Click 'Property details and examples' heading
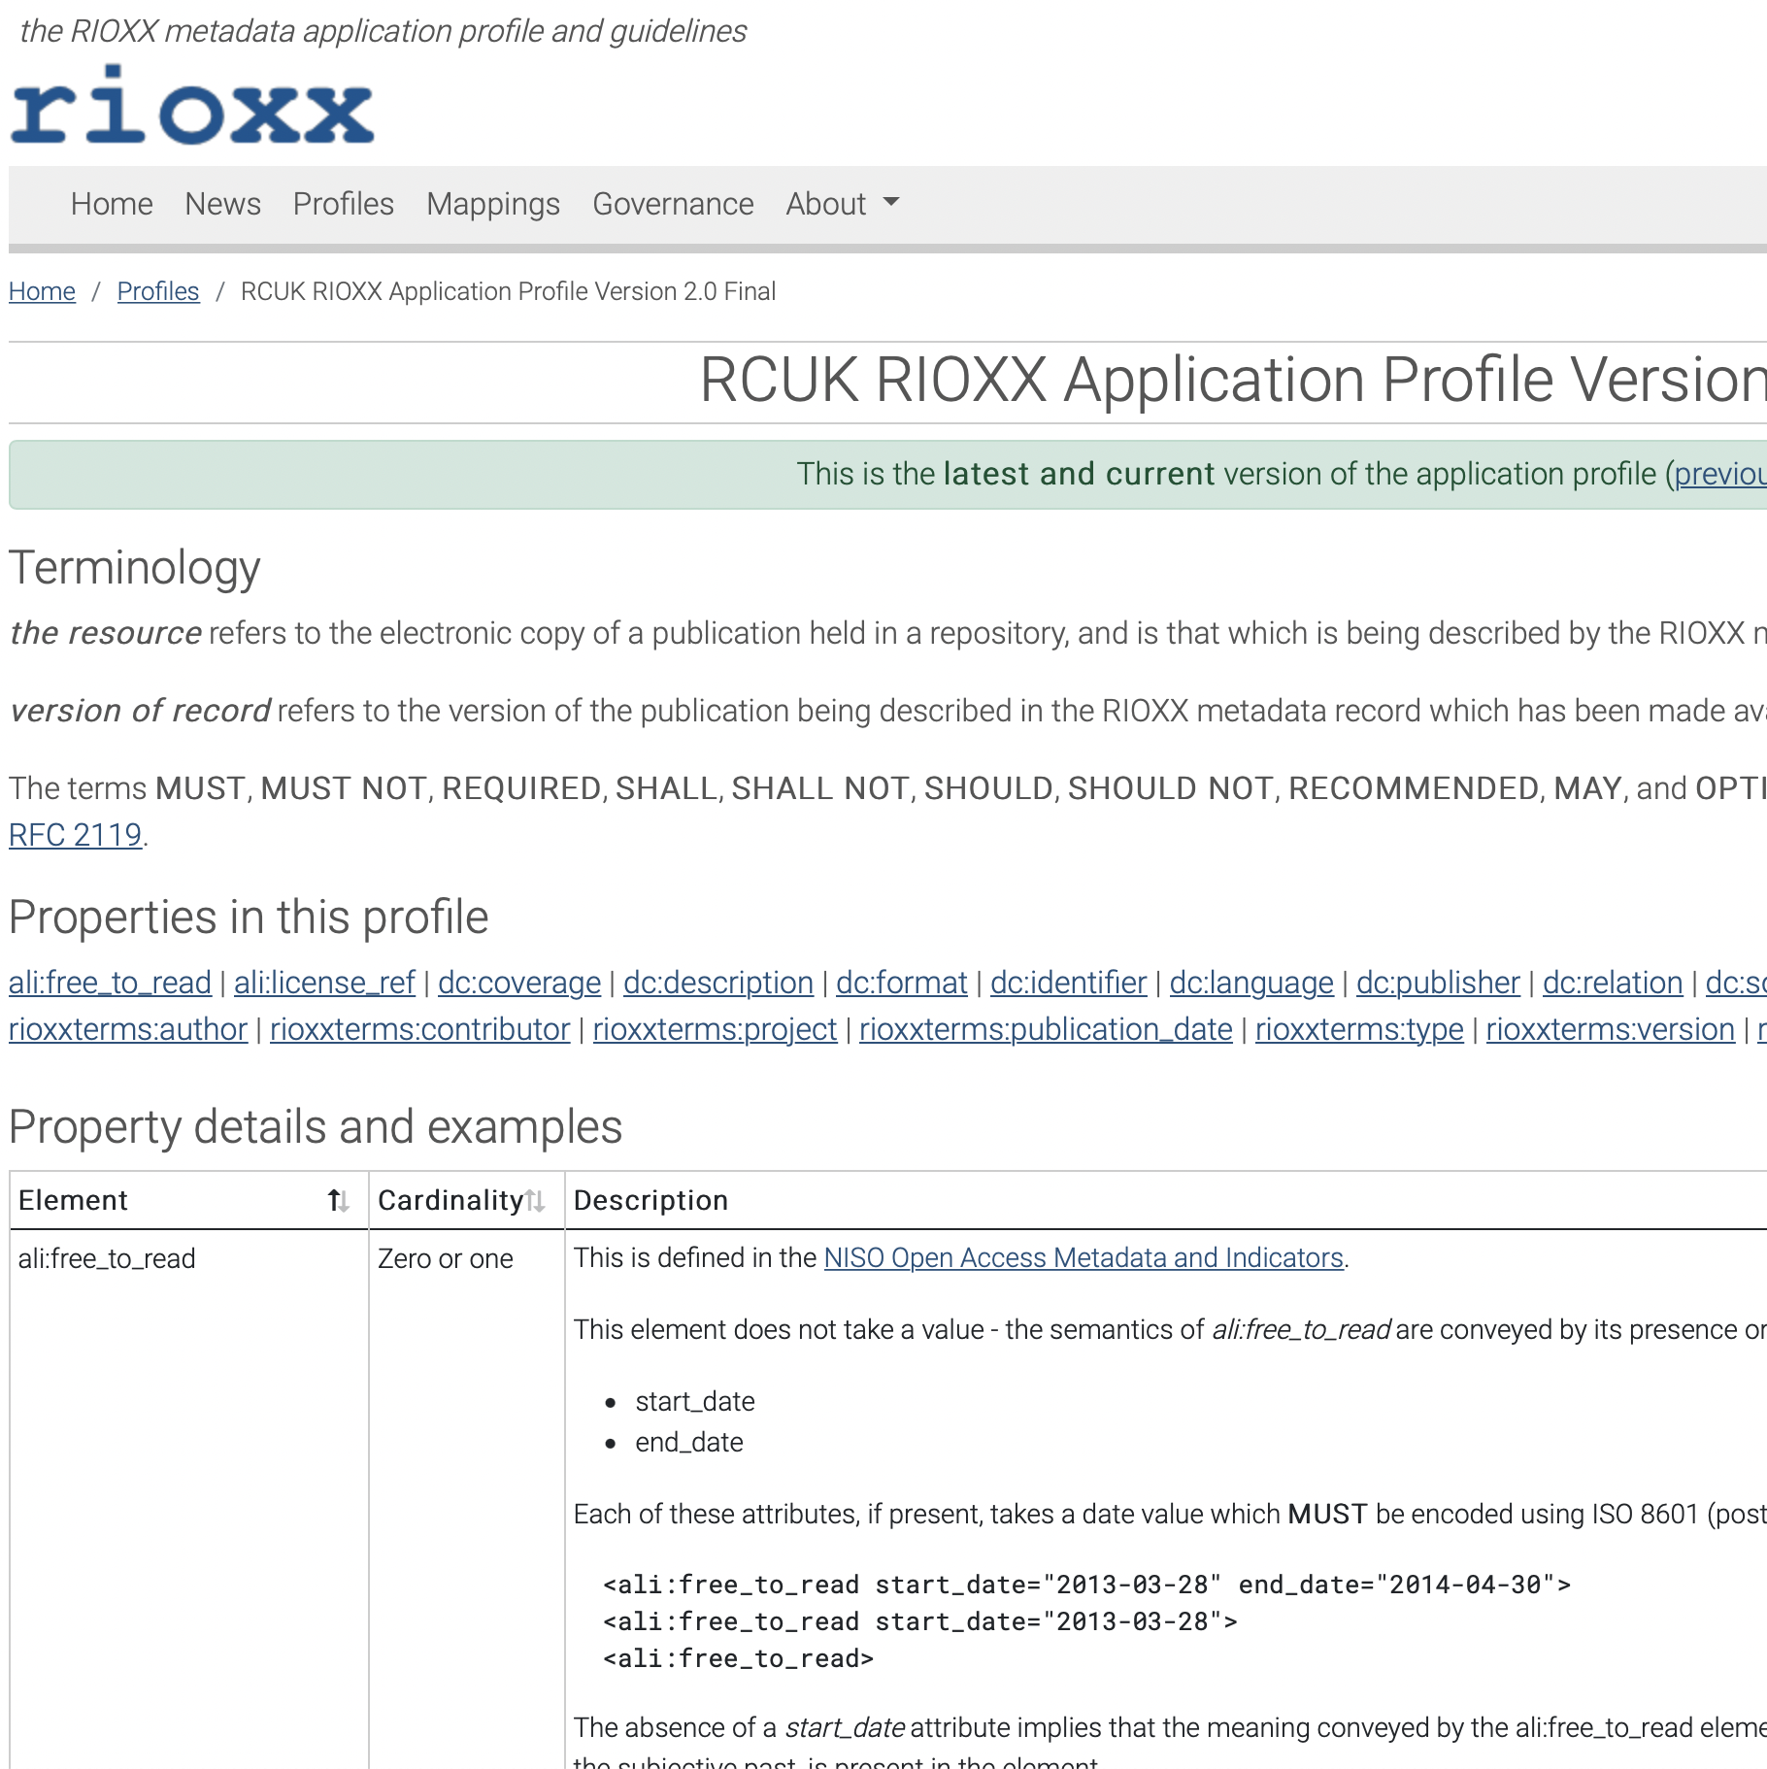This screenshot has width=1767, height=1769. 316,1127
